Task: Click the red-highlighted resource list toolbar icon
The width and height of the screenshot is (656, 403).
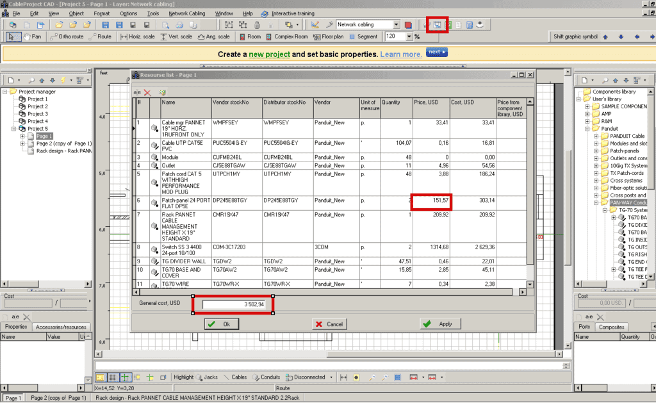Action: click(438, 24)
